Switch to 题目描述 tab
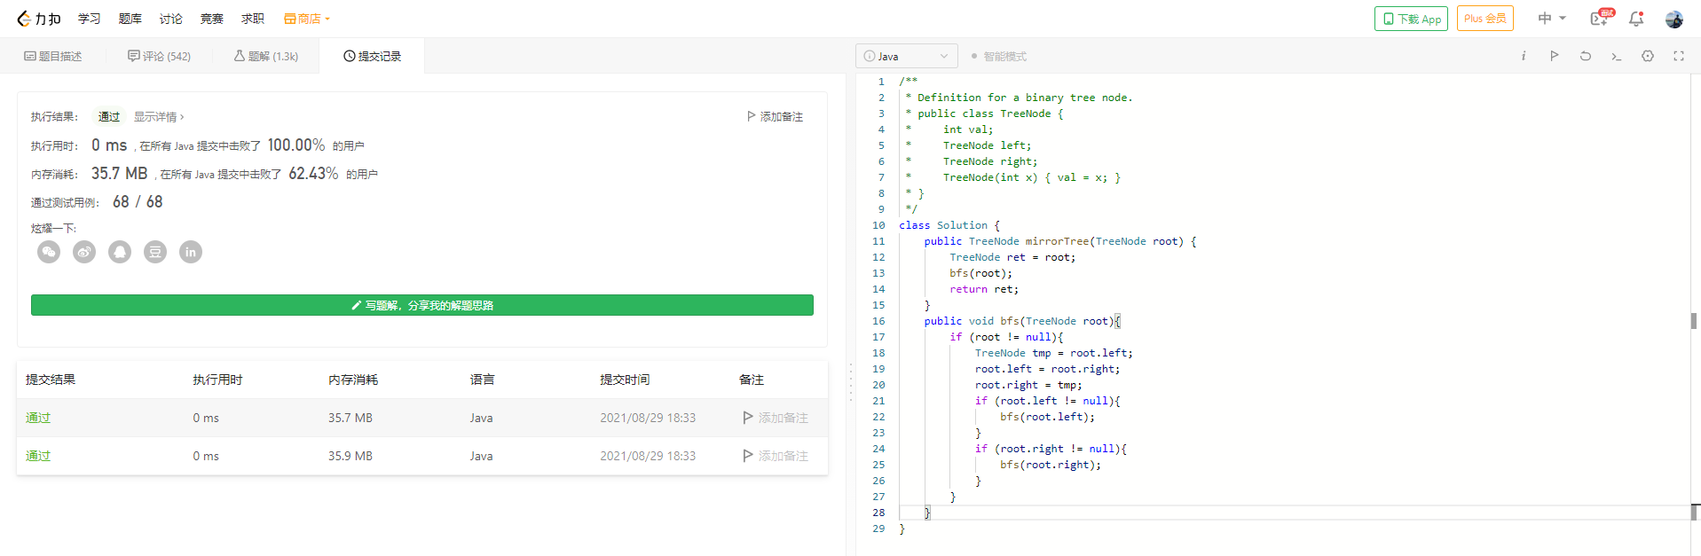The height and width of the screenshot is (556, 1701). pos(53,56)
